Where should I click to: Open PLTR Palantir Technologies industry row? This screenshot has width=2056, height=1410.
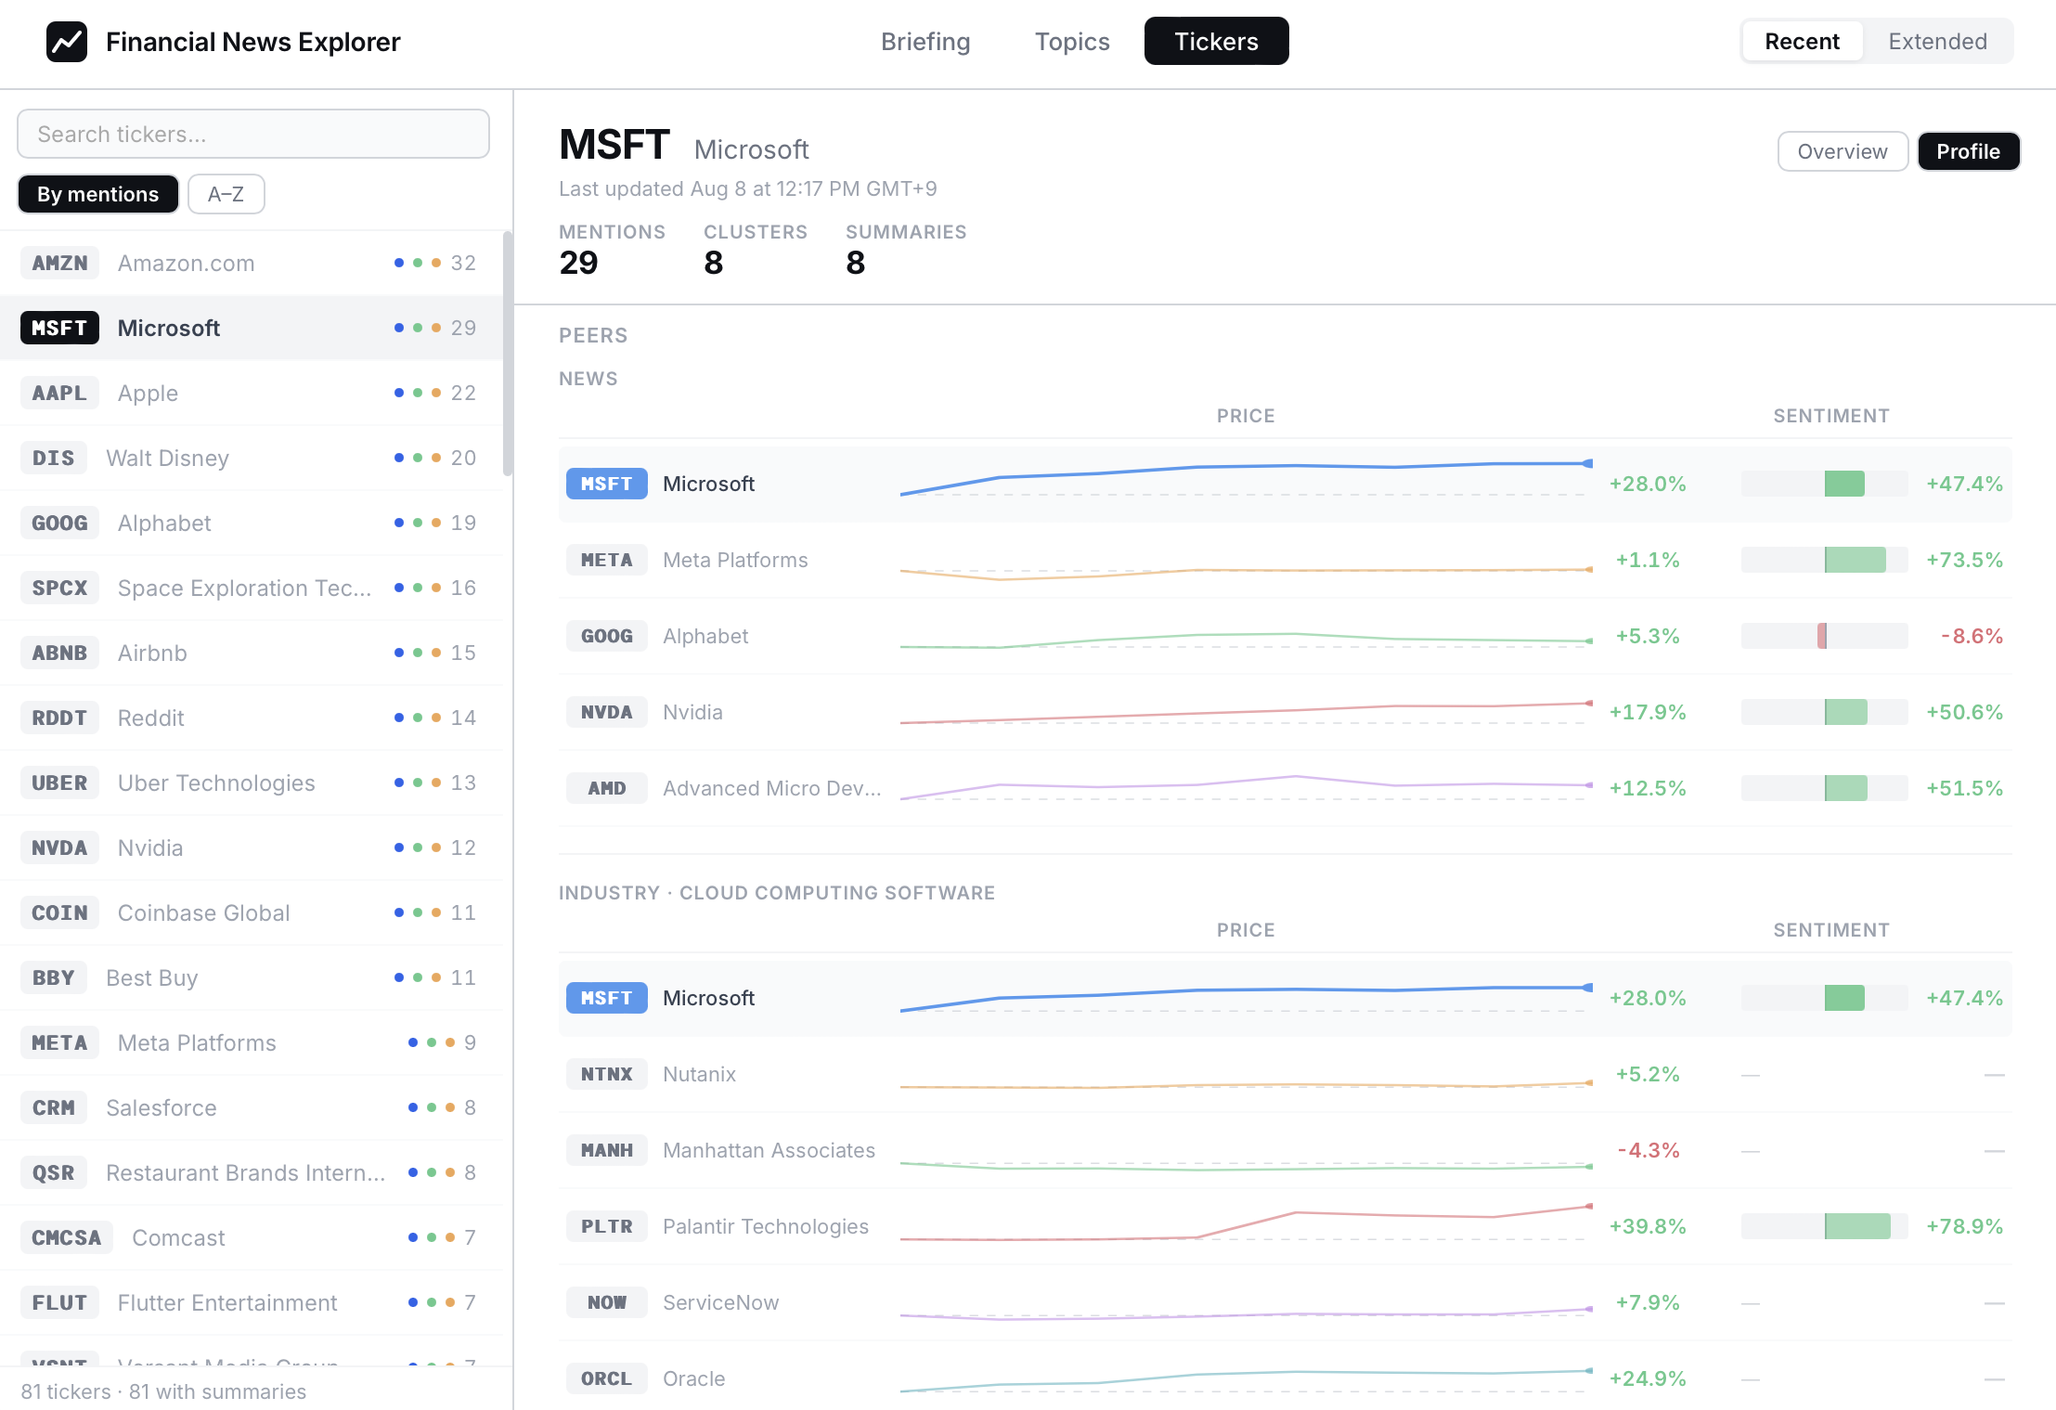[1286, 1226]
